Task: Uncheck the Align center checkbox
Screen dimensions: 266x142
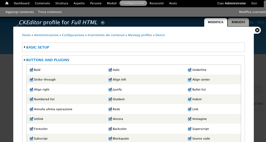Action: coord(190,79)
